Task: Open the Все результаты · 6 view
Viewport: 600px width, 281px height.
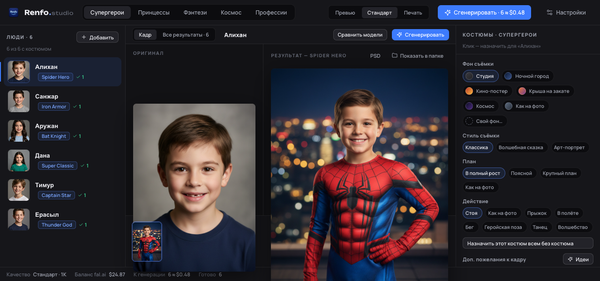Action: point(186,35)
